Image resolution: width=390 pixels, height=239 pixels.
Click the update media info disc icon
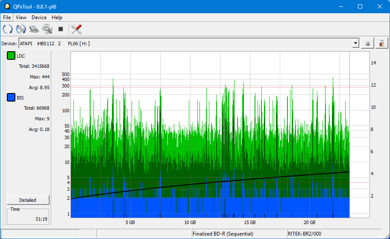[x=21, y=29]
